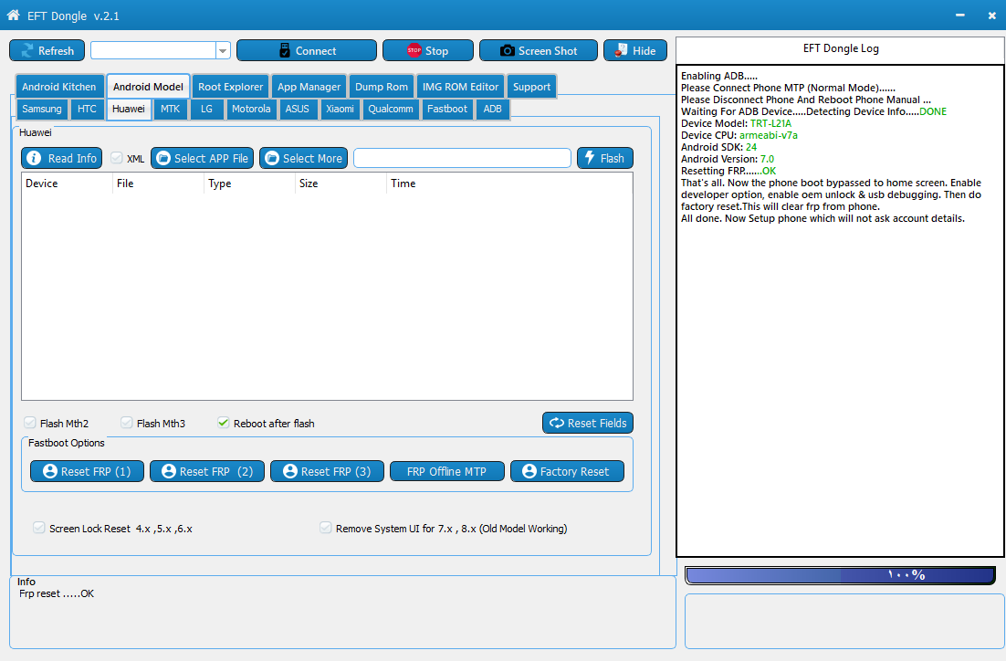Click the file path input field

pos(462,158)
